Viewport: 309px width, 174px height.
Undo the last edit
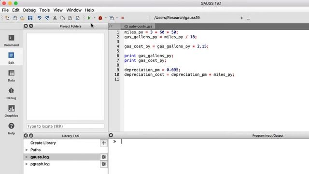[40, 18]
